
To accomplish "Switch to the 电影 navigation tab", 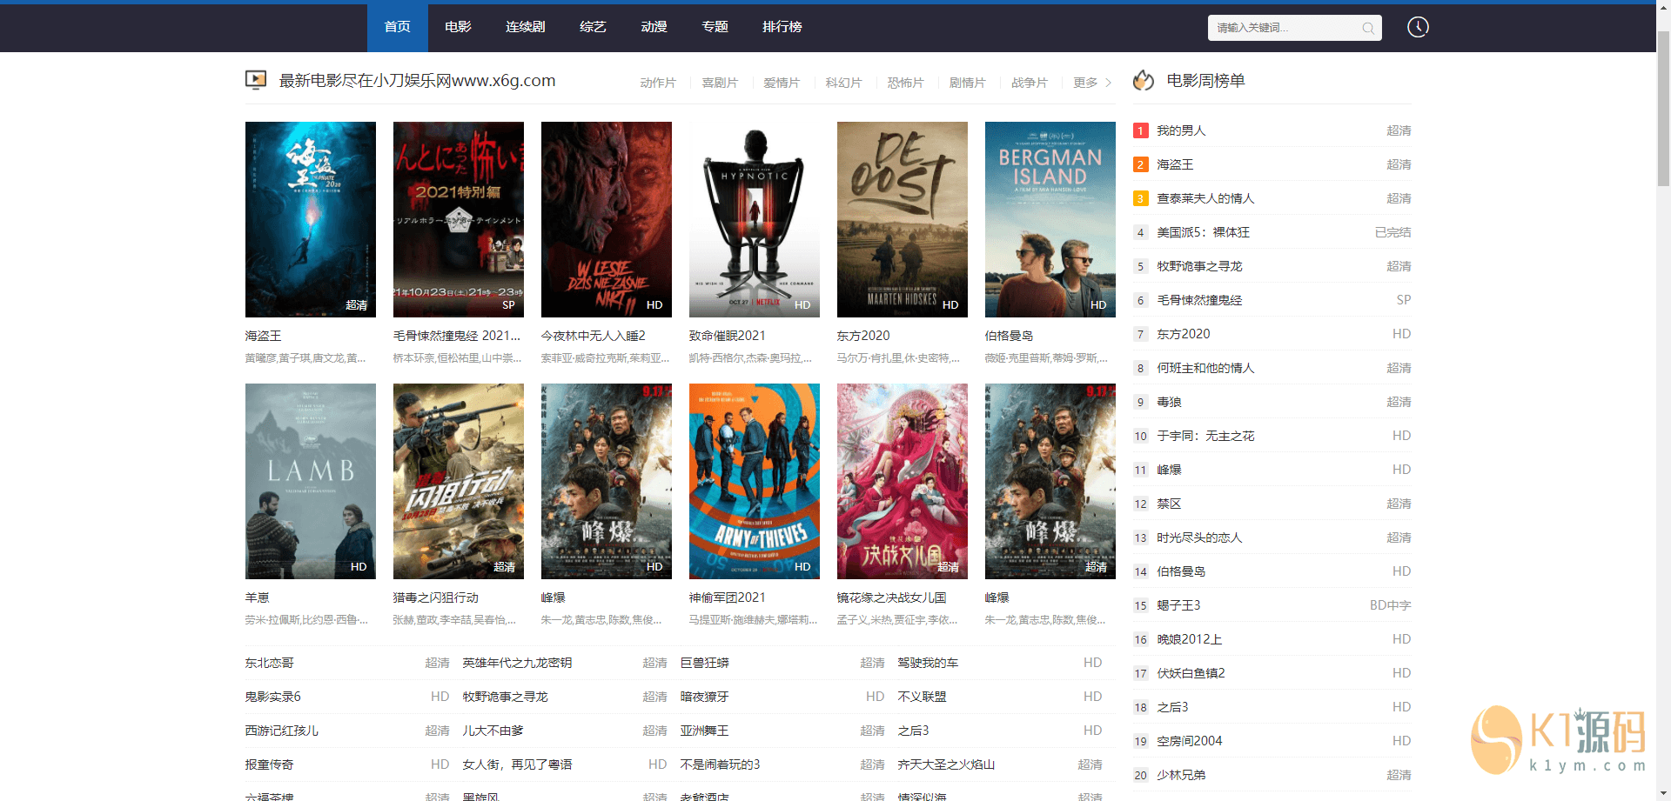I will pyautogui.click(x=457, y=27).
